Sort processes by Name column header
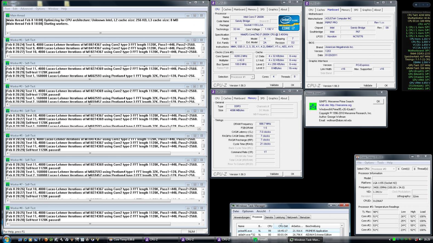This screenshot has height=243, width=433. [247, 226]
